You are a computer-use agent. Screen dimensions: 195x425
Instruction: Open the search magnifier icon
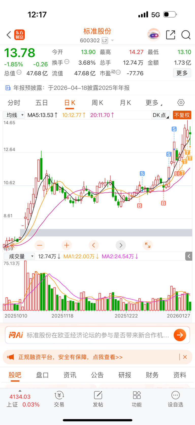[x=186, y=35]
